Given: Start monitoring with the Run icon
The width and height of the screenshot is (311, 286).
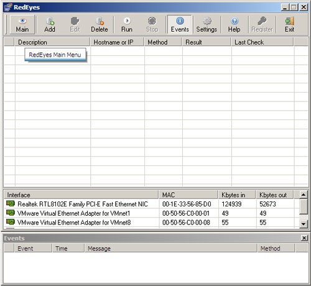Looking at the screenshot, I should click(127, 21).
